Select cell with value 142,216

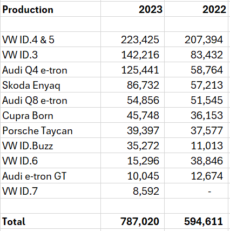pos(132,55)
